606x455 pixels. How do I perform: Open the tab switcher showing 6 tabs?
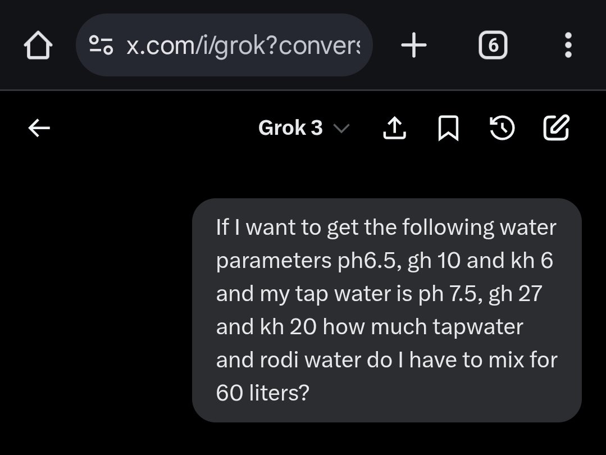(x=493, y=46)
